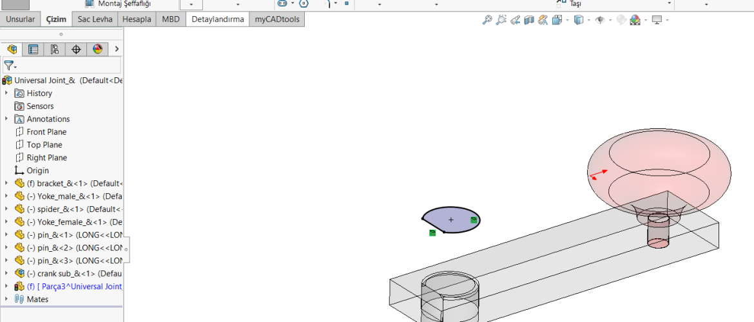Activate the Zoom to Area tool
This screenshot has height=322, width=754.
coord(501,20)
